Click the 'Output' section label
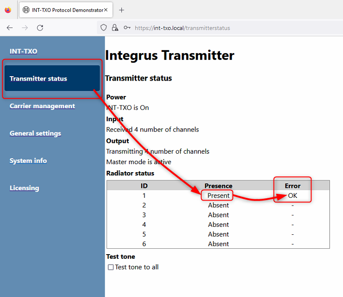Screen dimensions: 343x297 click(118, 141)
